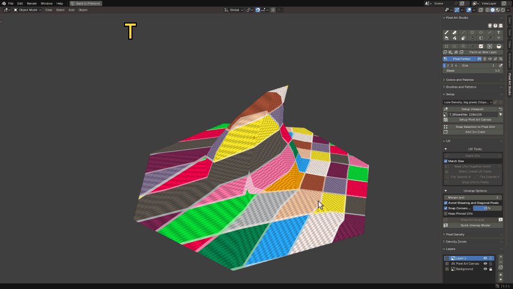Select the eyedropper color picker tool

point(490,38)
